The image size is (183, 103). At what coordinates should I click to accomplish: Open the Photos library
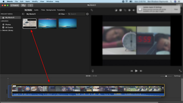click(7, 25)
